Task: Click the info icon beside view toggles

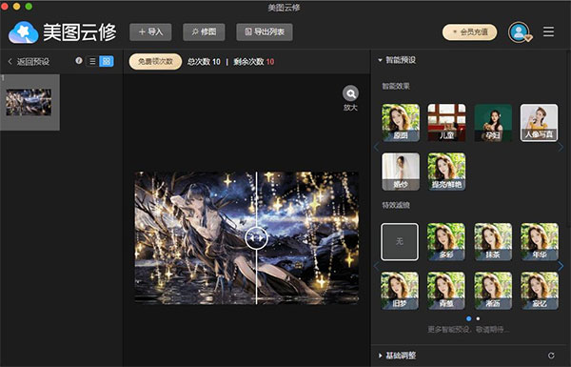Action: point(79,61)
